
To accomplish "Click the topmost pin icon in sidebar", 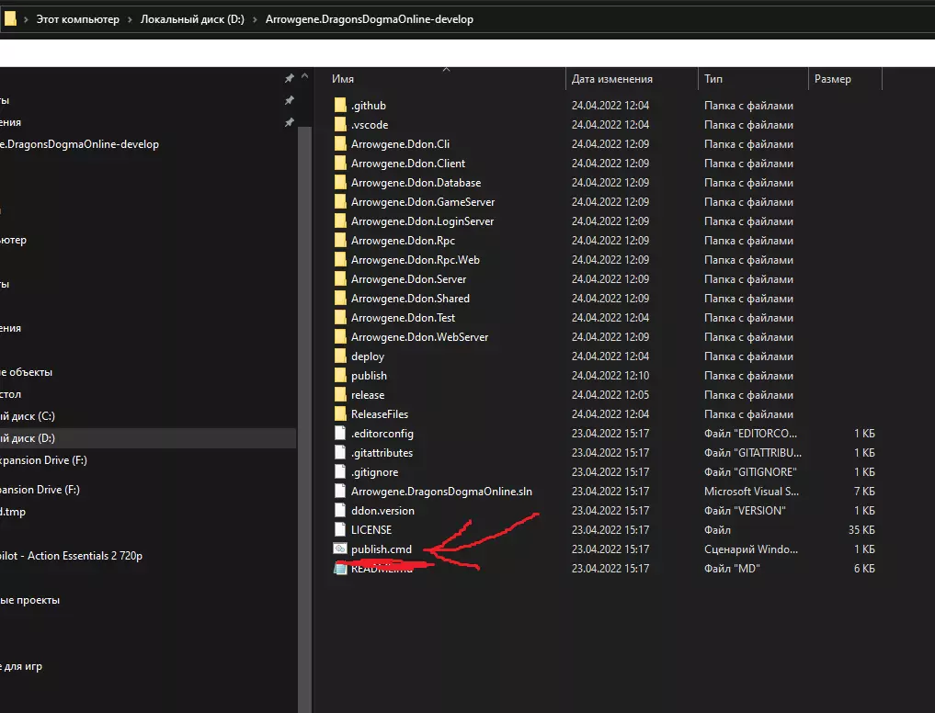I will click(x=289, y=79).
